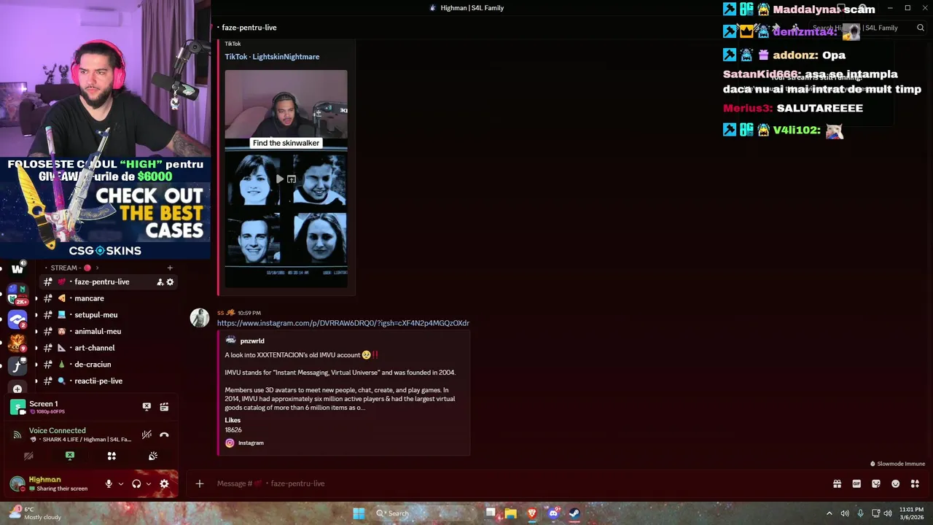Toggle noise suppression in voice panel
933x525 pixels.
point(147,435)
